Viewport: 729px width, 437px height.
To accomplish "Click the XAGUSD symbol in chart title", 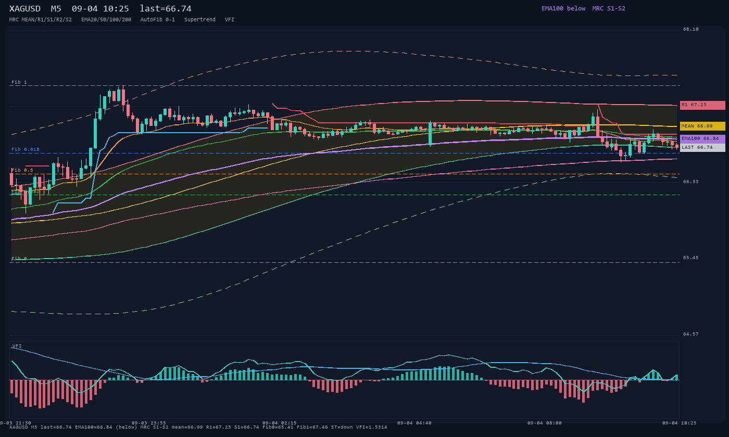I will pyautogui.click(x=24, y=9).
